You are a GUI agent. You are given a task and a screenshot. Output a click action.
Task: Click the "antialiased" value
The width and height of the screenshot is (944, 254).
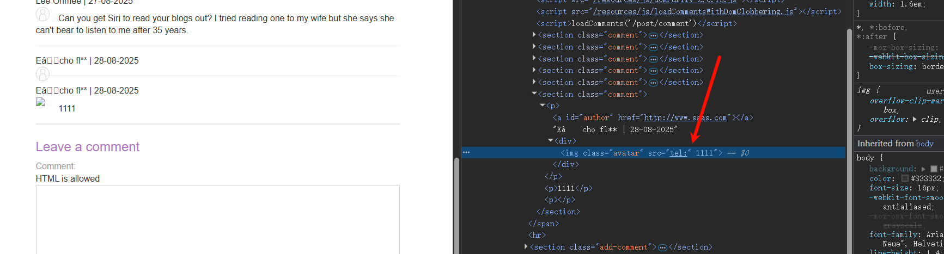click(907, 207)
